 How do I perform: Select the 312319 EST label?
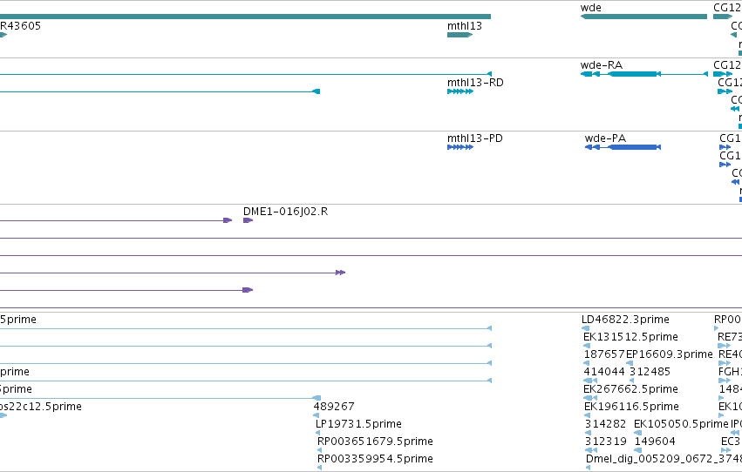(606, 442)
